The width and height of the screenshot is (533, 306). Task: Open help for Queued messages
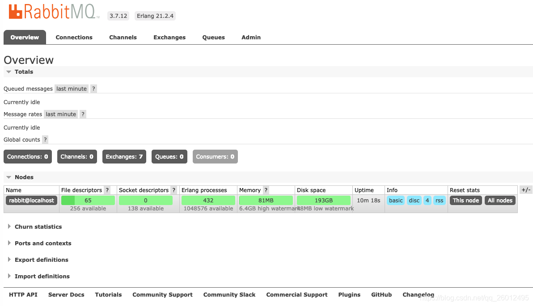[x=93, y=88]
